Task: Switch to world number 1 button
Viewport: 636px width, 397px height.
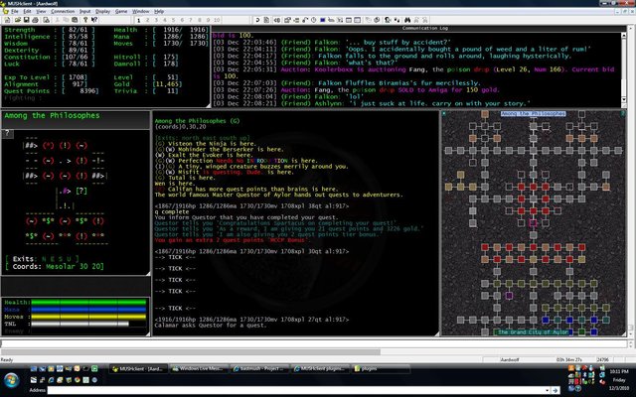Action: tap(139, 20)
